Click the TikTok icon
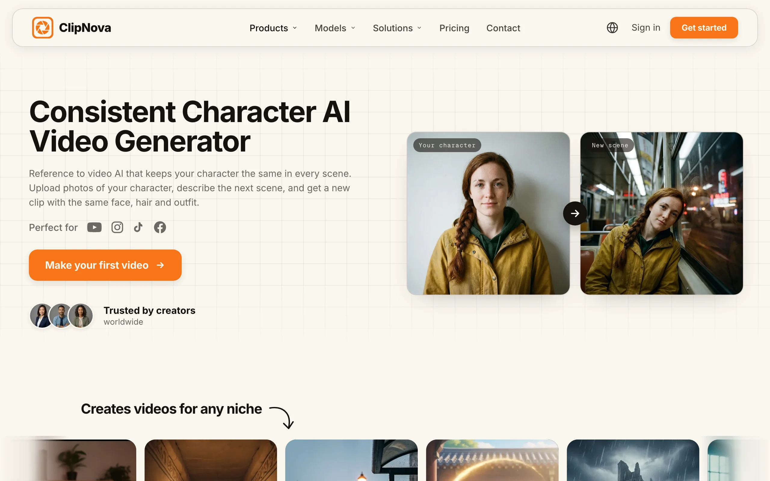Image resolution: width=770 pixels, height=481 pixels. point(138,228)
